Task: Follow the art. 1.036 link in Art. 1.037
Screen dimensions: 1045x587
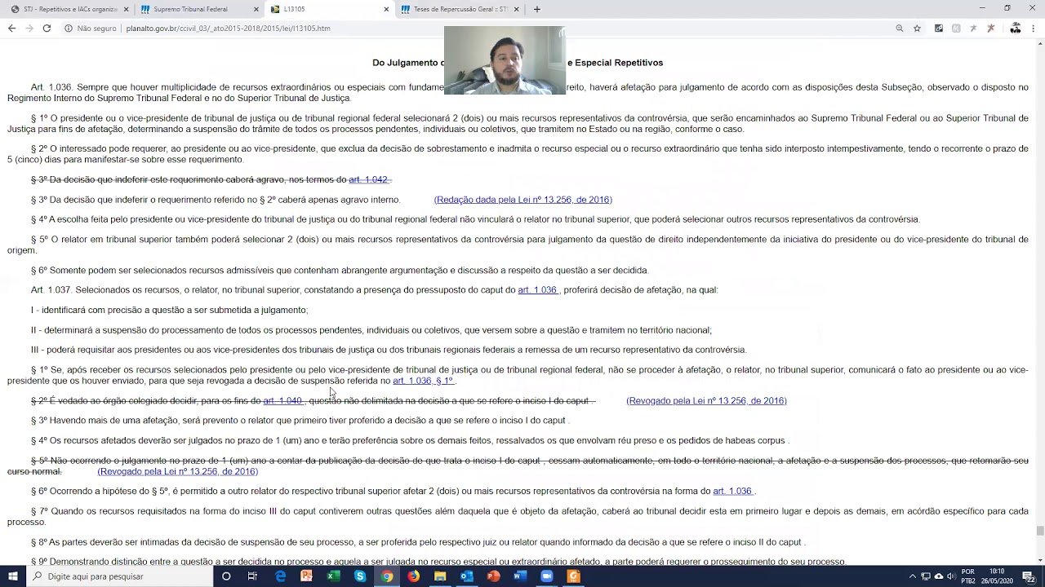Action: pyautogui.click(x=537, y=289)
